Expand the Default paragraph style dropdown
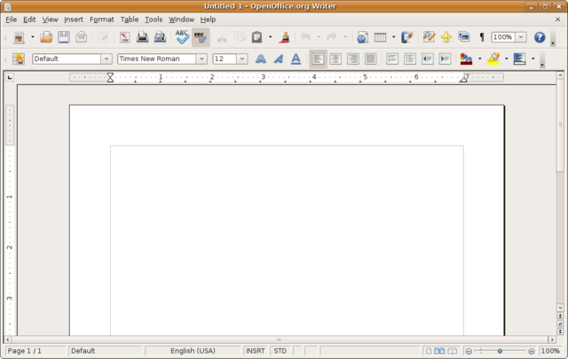568x359 pixels. tap(106, 59)
